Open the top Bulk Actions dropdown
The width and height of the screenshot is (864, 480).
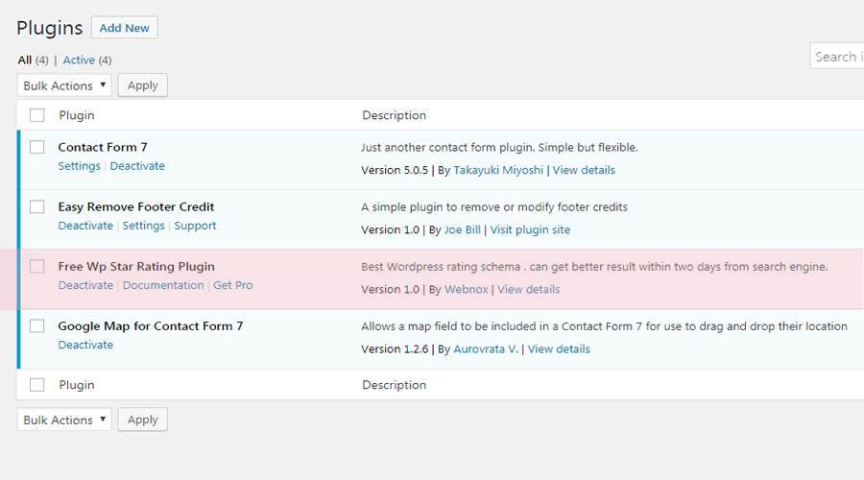[64, 85]
